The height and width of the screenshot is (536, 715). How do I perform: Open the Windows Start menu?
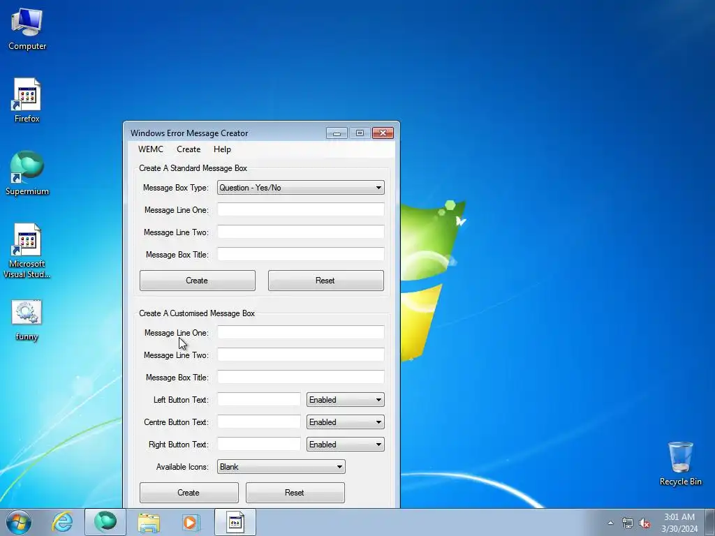[19, 522]
